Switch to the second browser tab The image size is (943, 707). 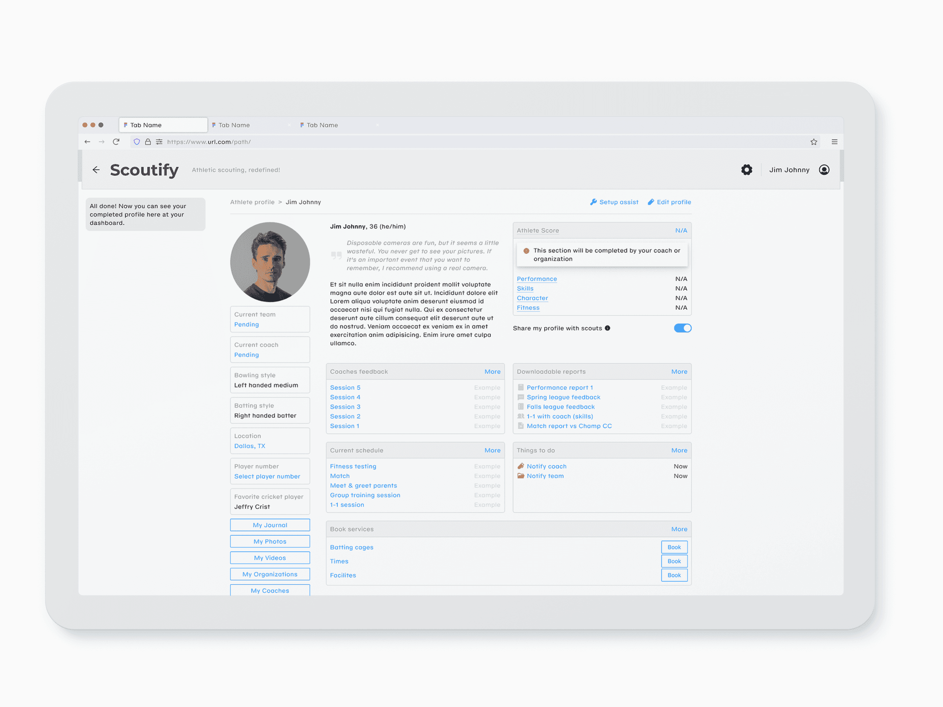236,125
